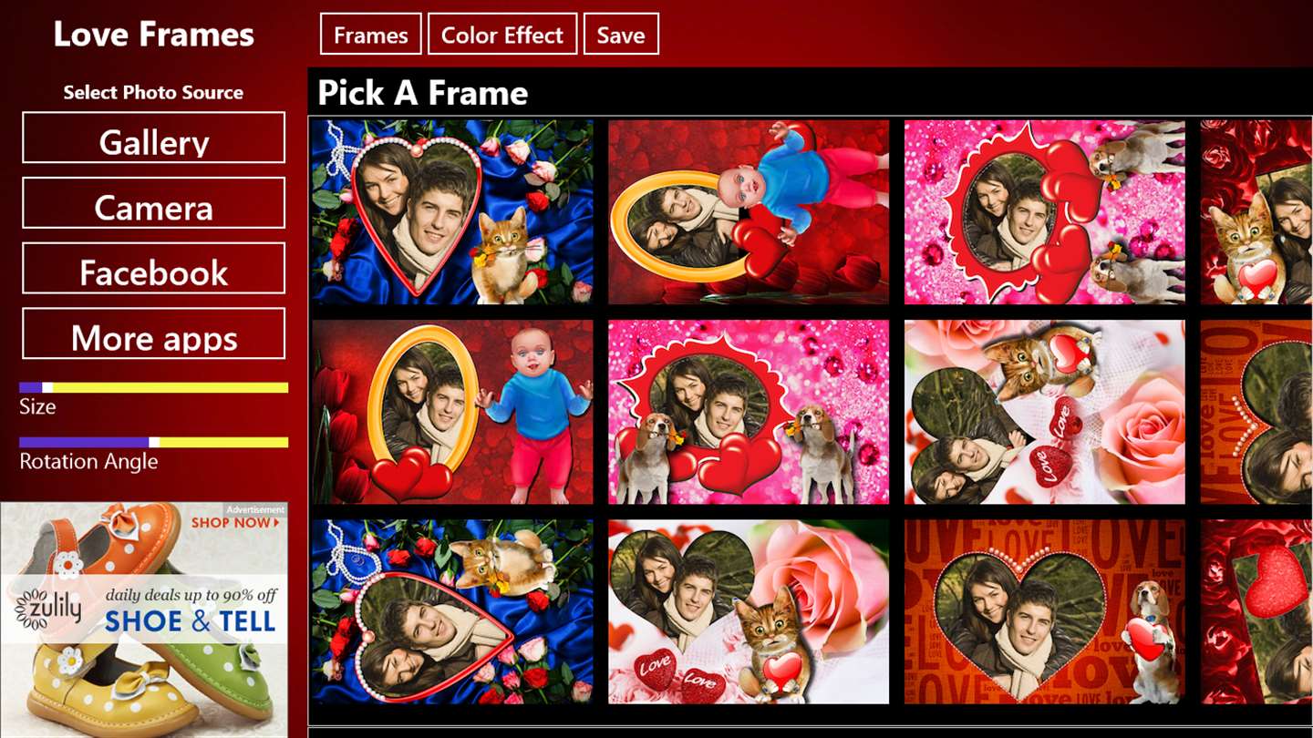
Task: Select Facebook as photo source
Action: click(x=153, y=269)
